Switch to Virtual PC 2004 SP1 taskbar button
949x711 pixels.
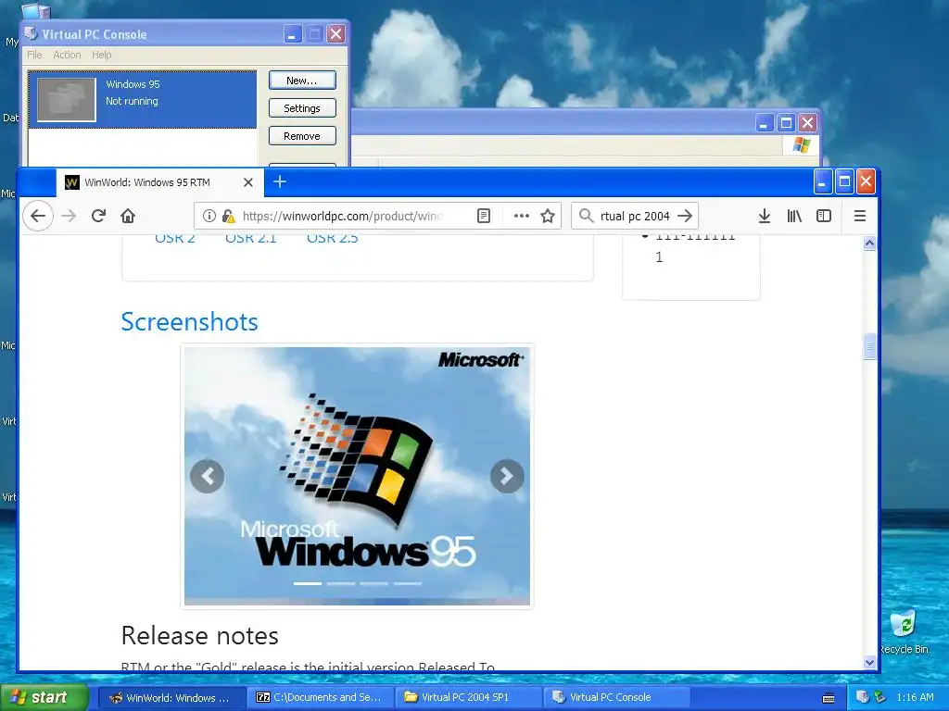[469, 698]
